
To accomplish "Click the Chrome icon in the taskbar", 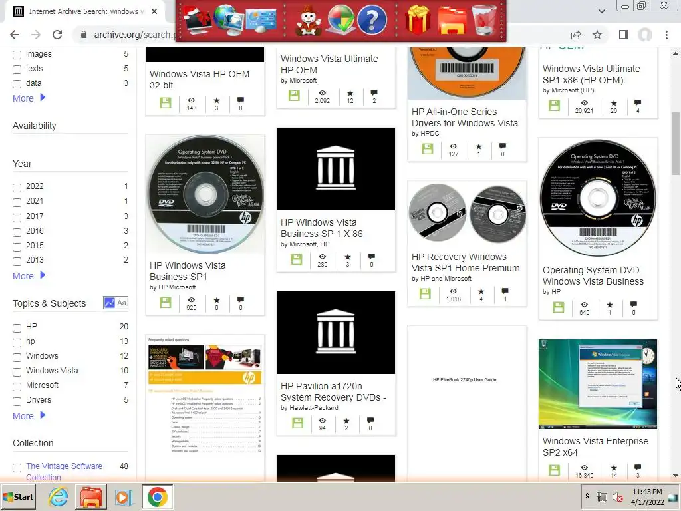I will (x=157, y=497).
